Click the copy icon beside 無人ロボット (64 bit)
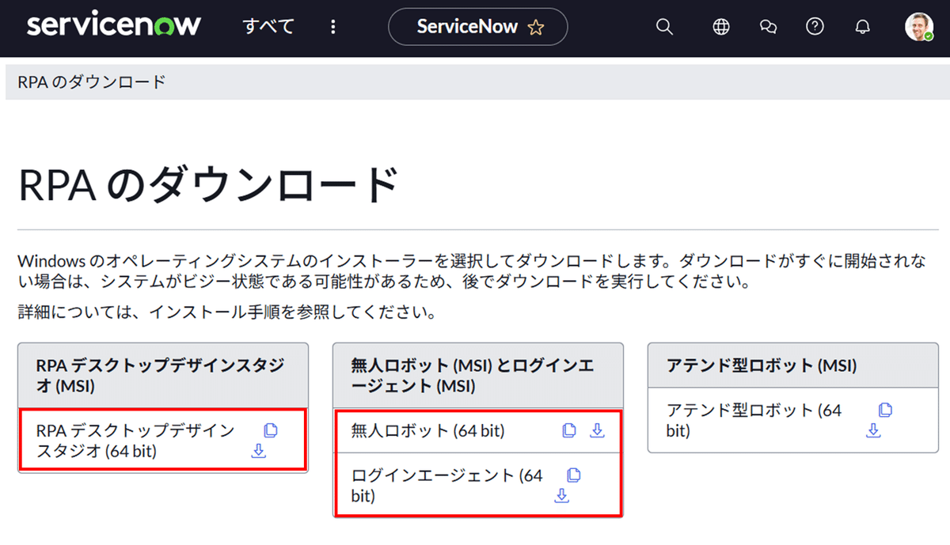The width and height of the screenshot is (950, 545). pos(568,430)
